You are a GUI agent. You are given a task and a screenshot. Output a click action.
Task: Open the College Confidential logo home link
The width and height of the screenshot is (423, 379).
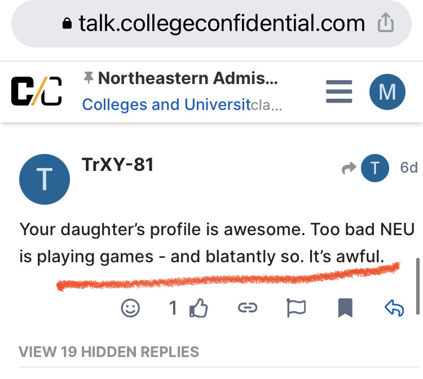(37, 91)
